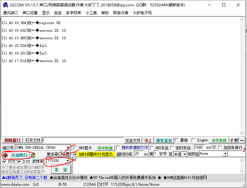Uncheck 加时间戳和分包显示 checkbox
The image size is (247, 188).
[x=75, y=154]
